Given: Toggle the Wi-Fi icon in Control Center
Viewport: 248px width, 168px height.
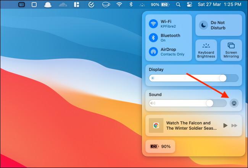Looking at the screenshot, I should [153, 24].
